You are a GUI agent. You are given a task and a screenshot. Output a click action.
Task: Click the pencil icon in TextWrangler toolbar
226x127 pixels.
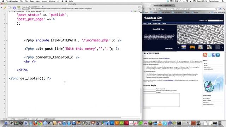pos(5,8)
